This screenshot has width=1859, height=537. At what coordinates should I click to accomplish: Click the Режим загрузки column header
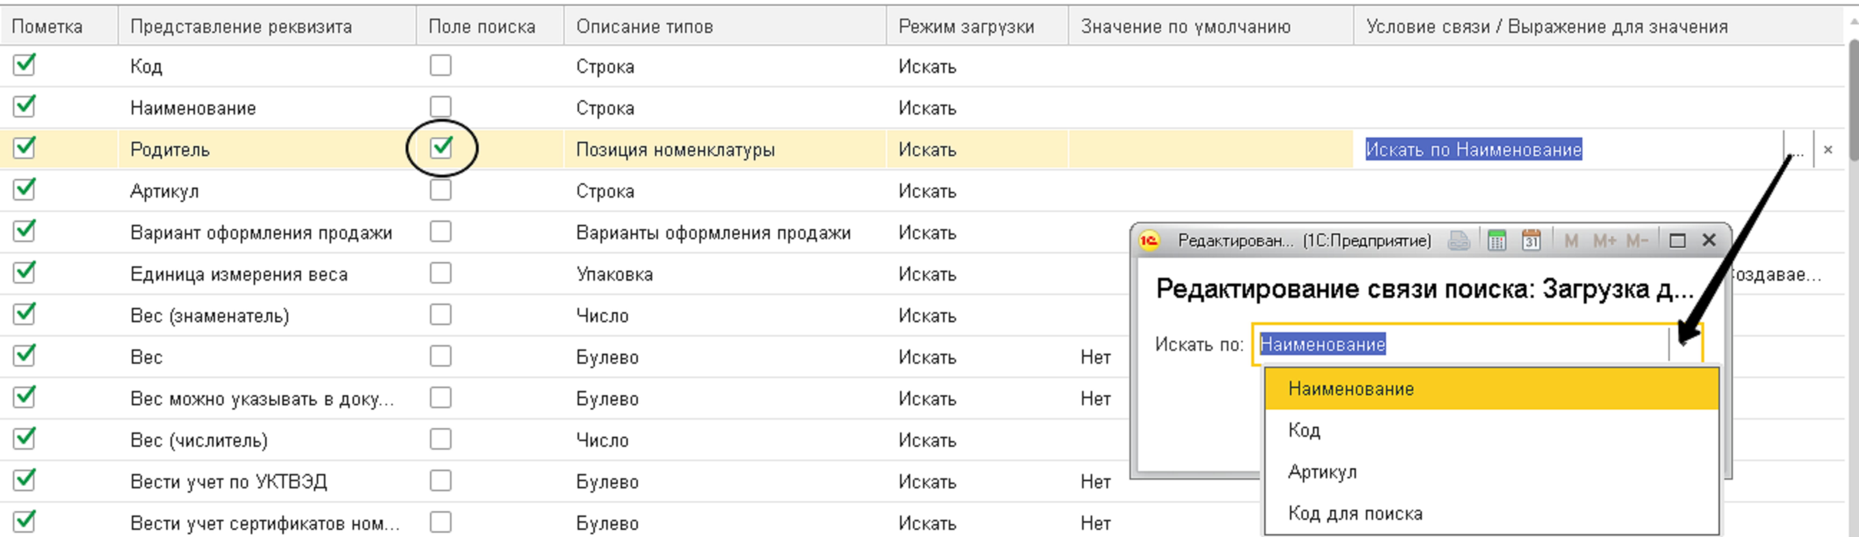tap(977, 27)
